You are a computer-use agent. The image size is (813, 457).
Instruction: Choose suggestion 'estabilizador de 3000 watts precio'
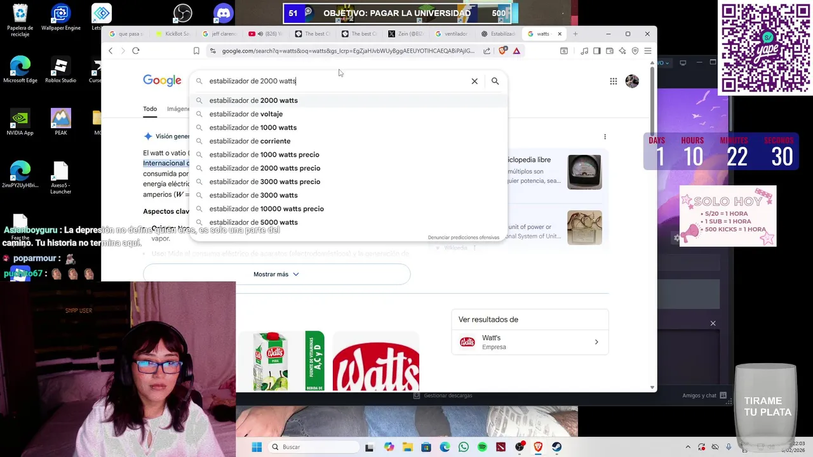click(x=348, y=182)
